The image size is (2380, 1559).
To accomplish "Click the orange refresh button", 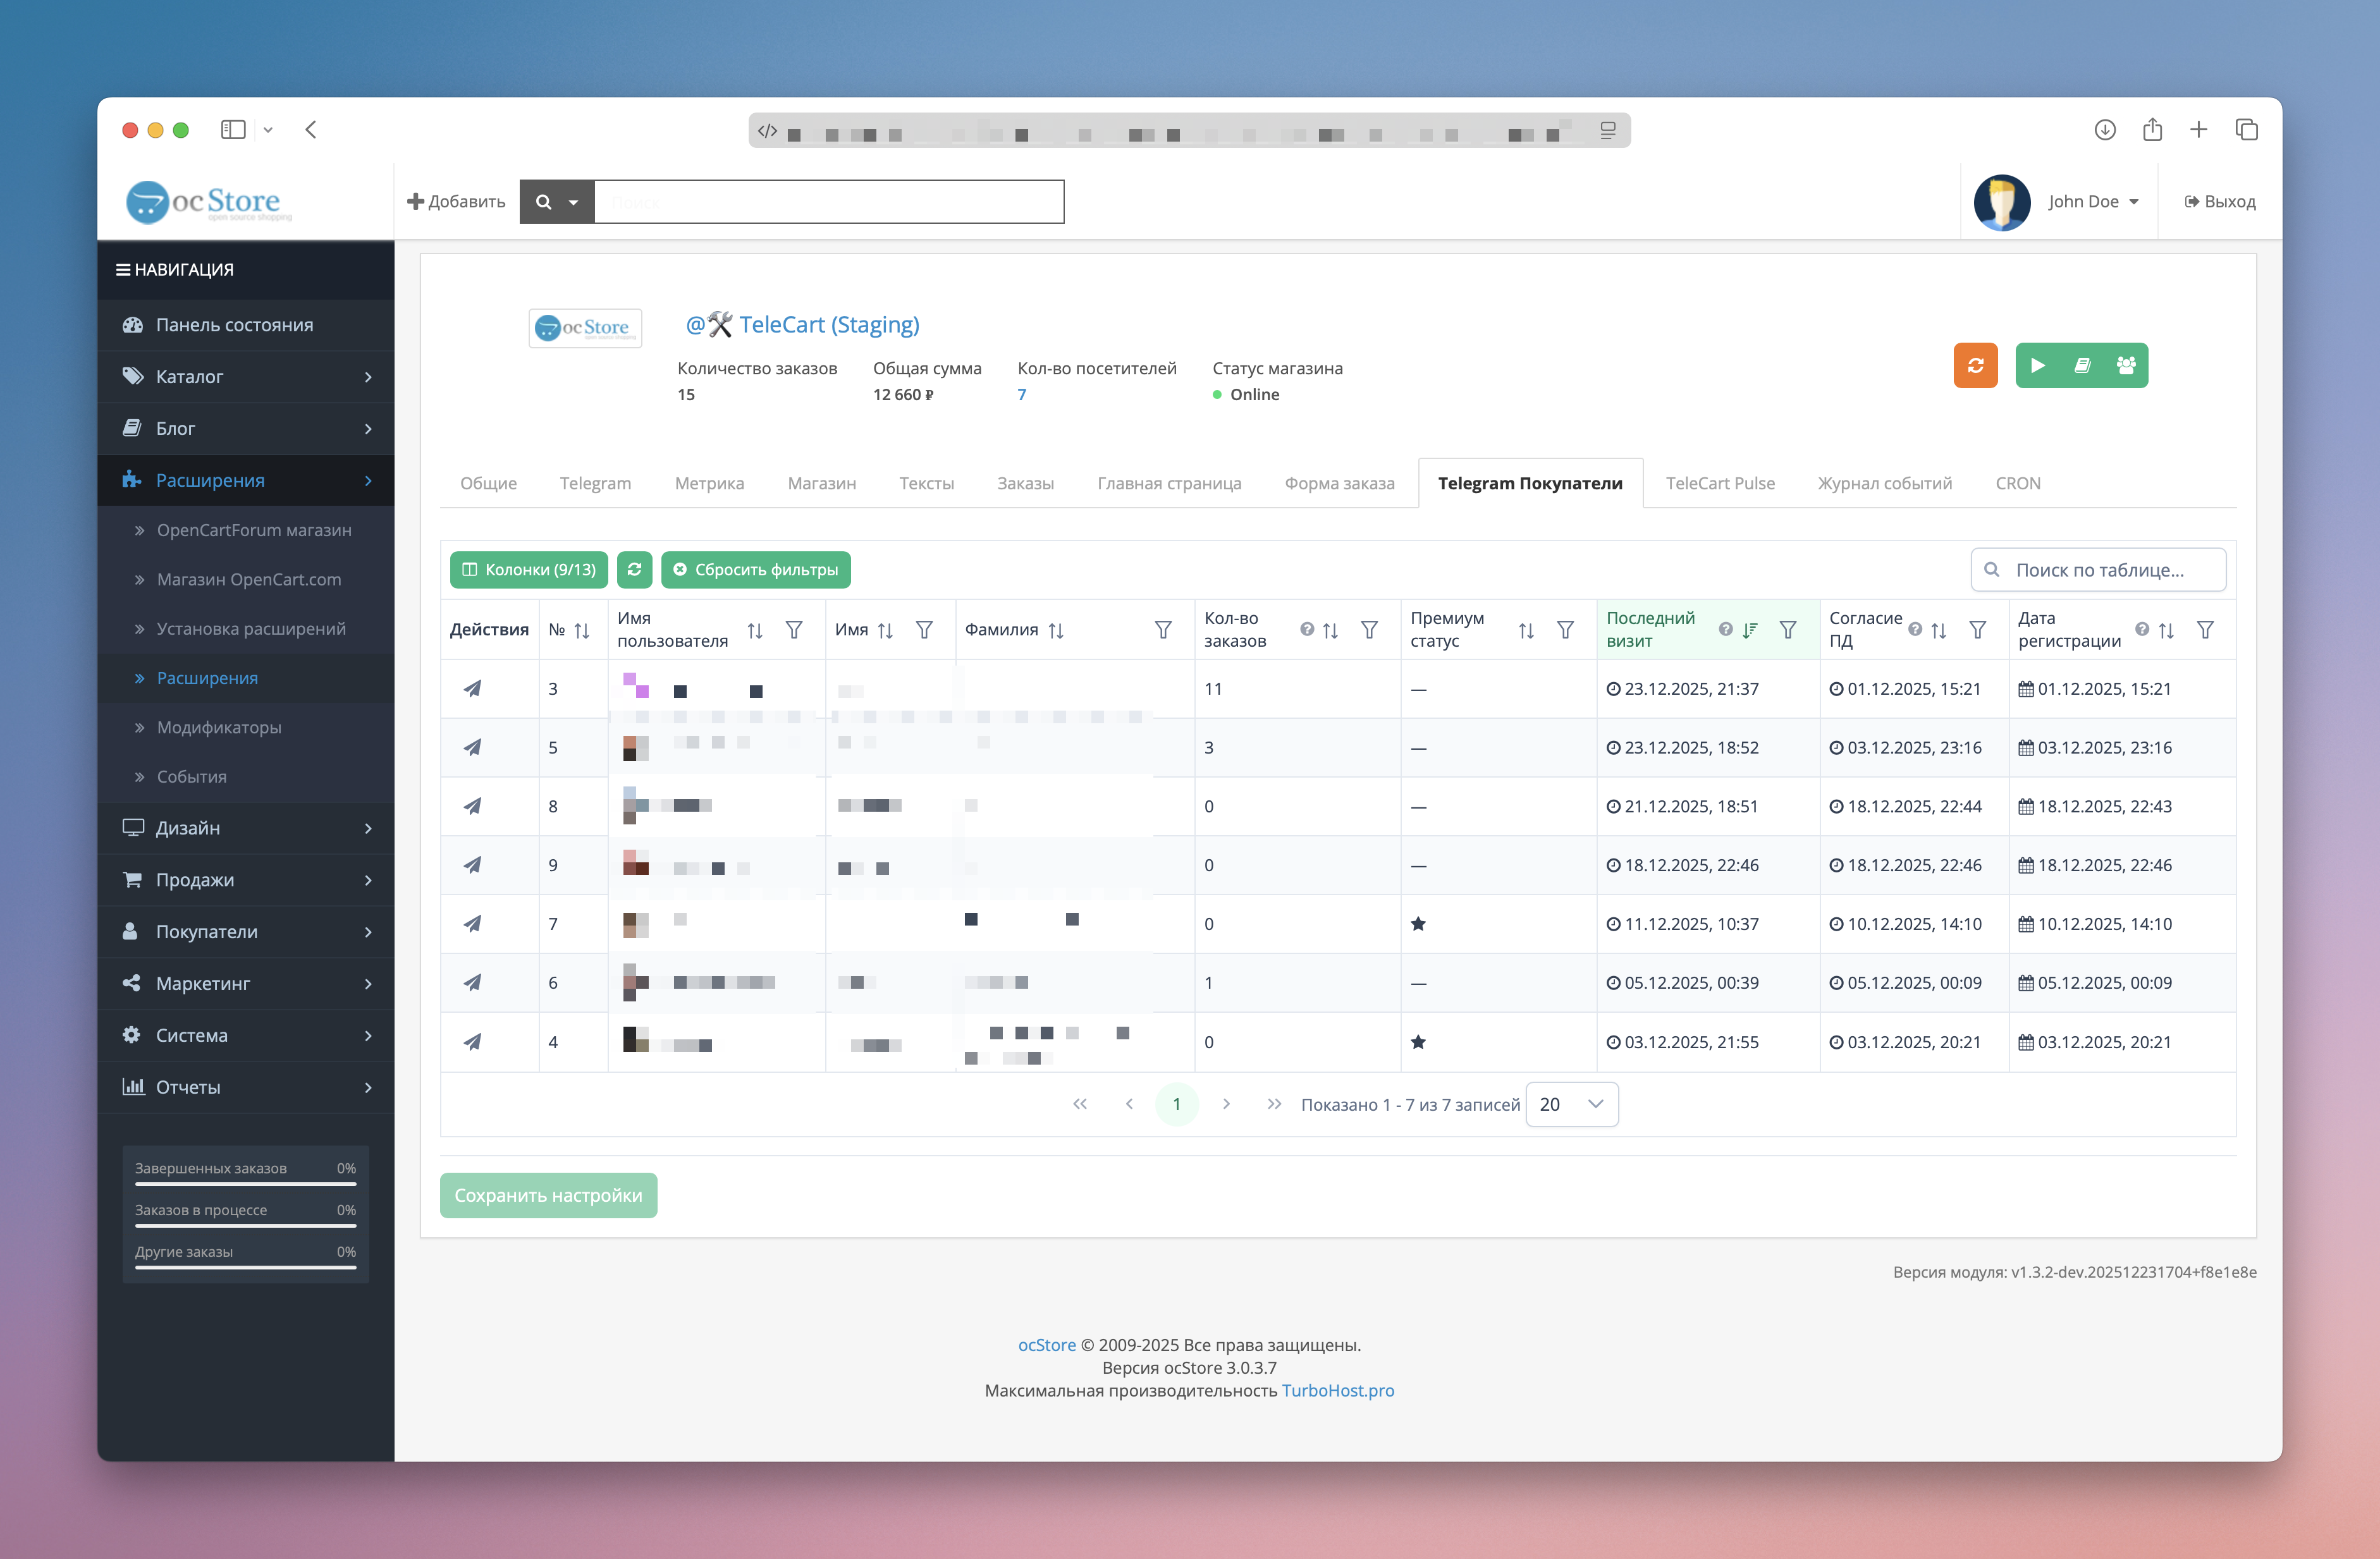I will click(x=1975, y=365).
